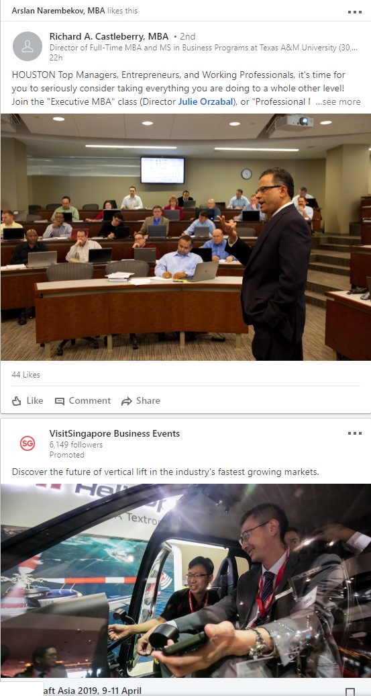Click the small square icon beside event title
Image resolution: width=371 pixels, height=696 pixels.
tap(350, 691)
